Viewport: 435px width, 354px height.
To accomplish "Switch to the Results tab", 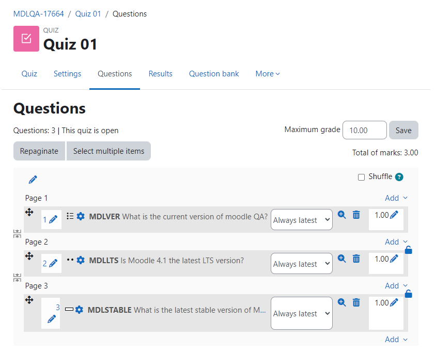I will pos(160,74).
